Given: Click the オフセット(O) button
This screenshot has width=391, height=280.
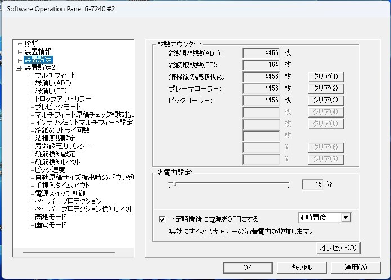Looking at the screenshot, I should point(338,248).
